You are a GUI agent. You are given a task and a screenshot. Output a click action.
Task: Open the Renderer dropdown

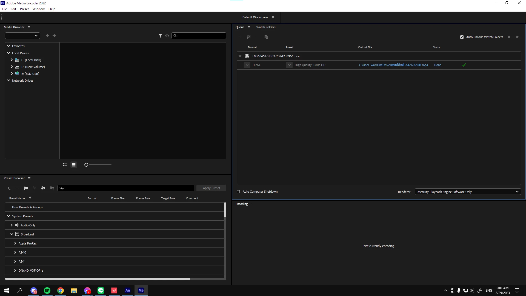pos(468,192)
